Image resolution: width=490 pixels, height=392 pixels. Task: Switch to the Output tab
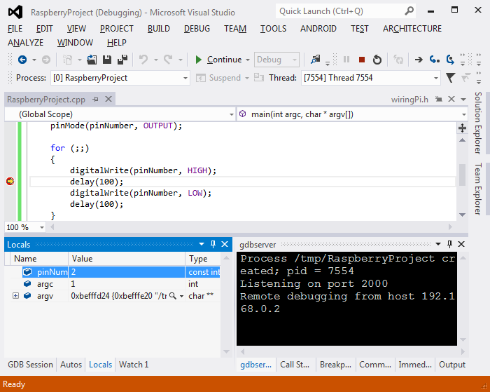click(x=452, y=365)
